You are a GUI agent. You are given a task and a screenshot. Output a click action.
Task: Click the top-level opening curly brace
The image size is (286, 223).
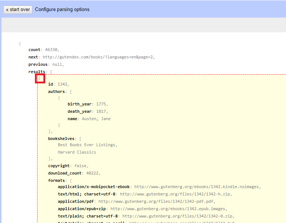20,44
